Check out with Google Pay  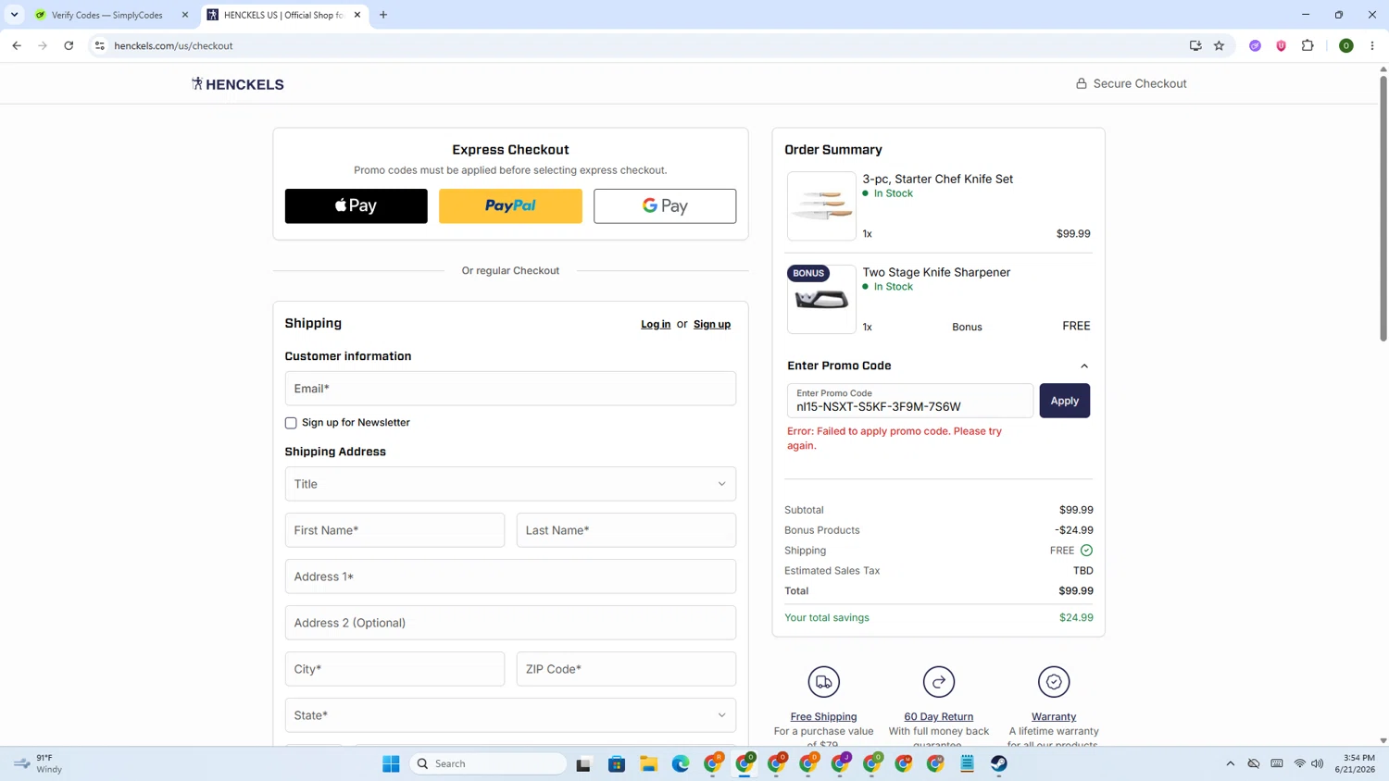click(x=665, y=205)
